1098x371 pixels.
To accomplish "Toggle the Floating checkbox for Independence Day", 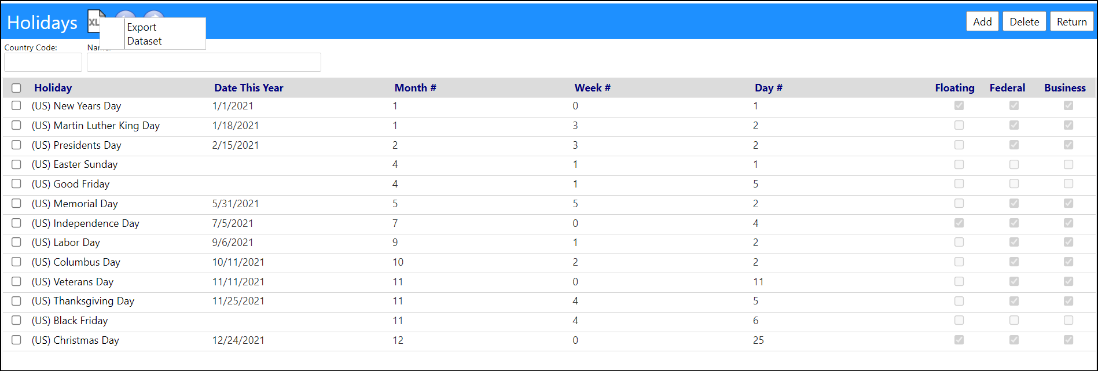I will (x=959, y=223).
